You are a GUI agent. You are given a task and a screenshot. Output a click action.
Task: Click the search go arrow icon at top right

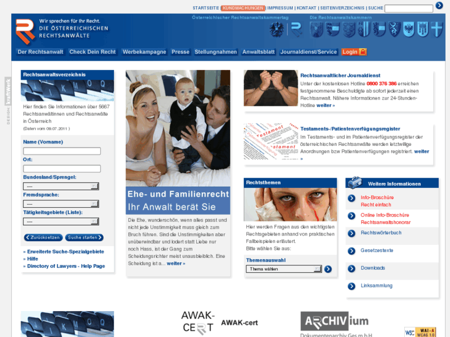click(x=439, y=6)
